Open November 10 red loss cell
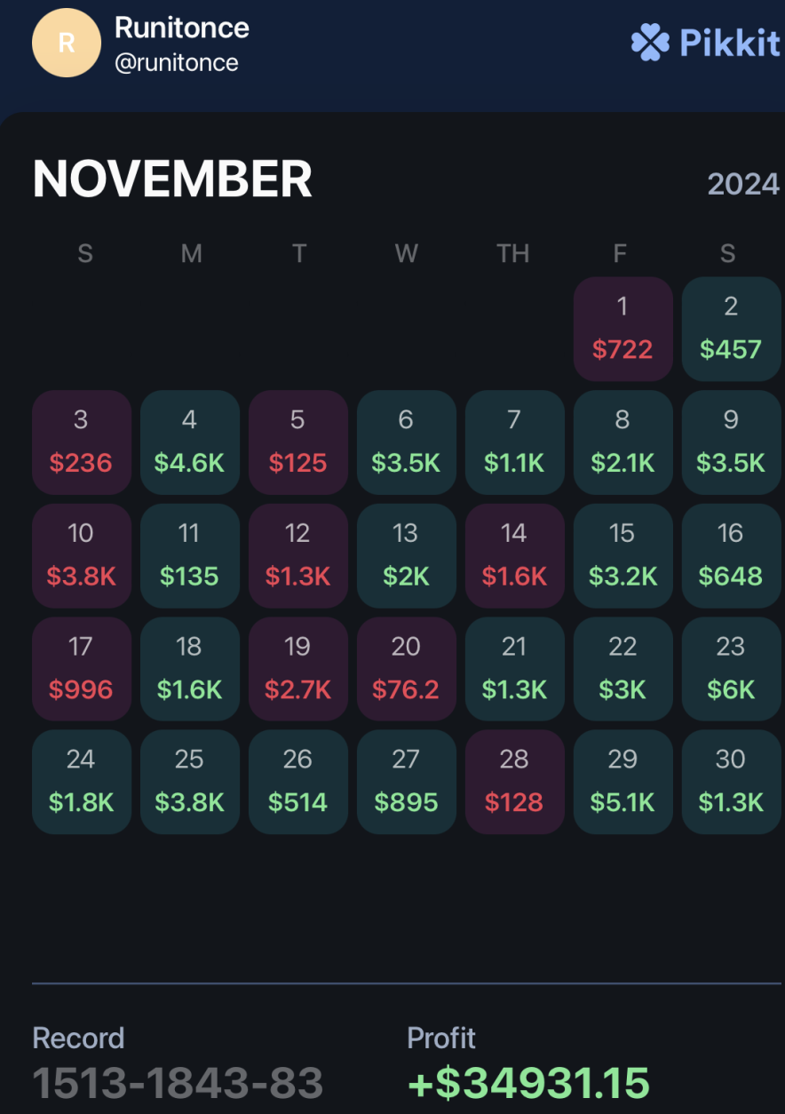This screenshot has height=1114, width=785. click(81, 556)
